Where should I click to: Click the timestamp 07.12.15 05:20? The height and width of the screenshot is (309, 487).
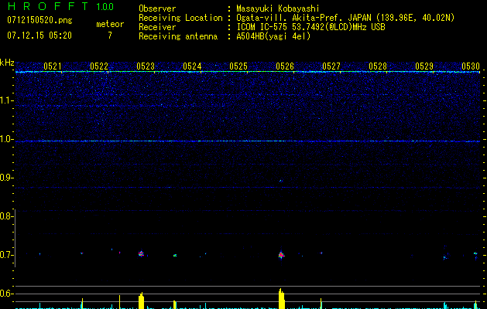[x=39, y=36]
